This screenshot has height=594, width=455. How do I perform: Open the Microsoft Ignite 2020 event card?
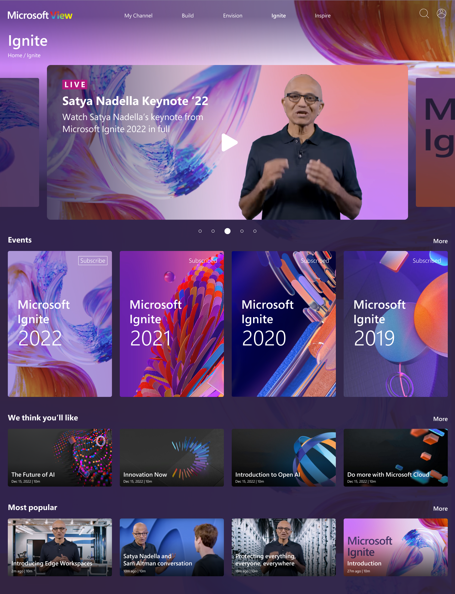[x=284, y=324]
